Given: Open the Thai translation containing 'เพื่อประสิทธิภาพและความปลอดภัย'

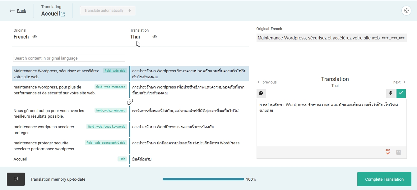Looking at the screenshot, I should pyautogui.click(x=188, y=90).
